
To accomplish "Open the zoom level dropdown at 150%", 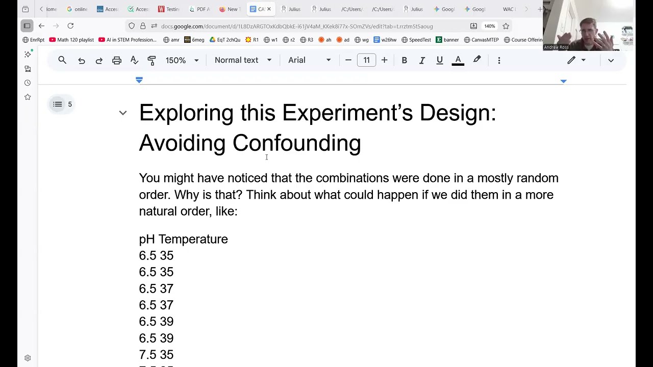I will click(x=182, y=60).
